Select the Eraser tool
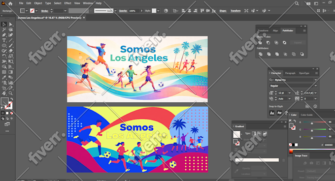This screenshot has height=181, width=335. (11, 51)
